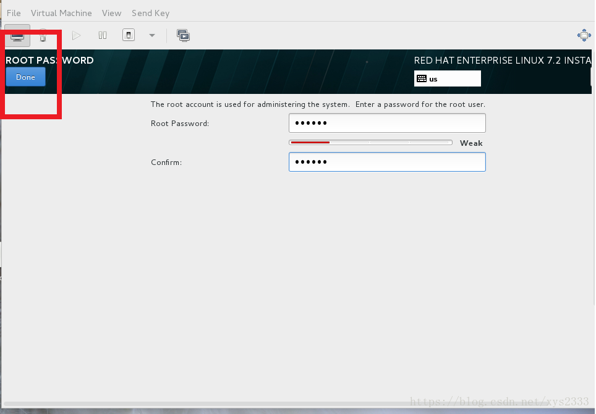Image resolution: width=596 pixels, height=414 pixels.
Task: Click the Root Password label
Action: coord(180,124)
